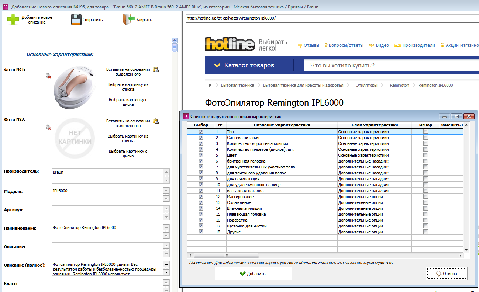Click dialog vertical scrollbar down arrow
The width and height of the screenshot is (479, 292).
click(x=466, y=249)
